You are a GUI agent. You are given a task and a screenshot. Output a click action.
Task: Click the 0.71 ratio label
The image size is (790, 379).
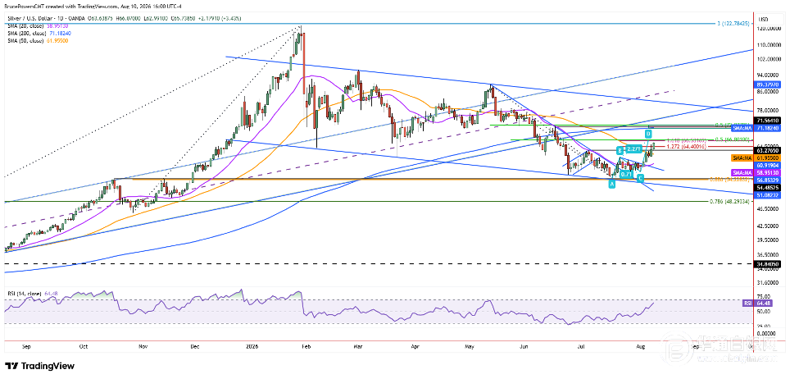click(627, 174)
